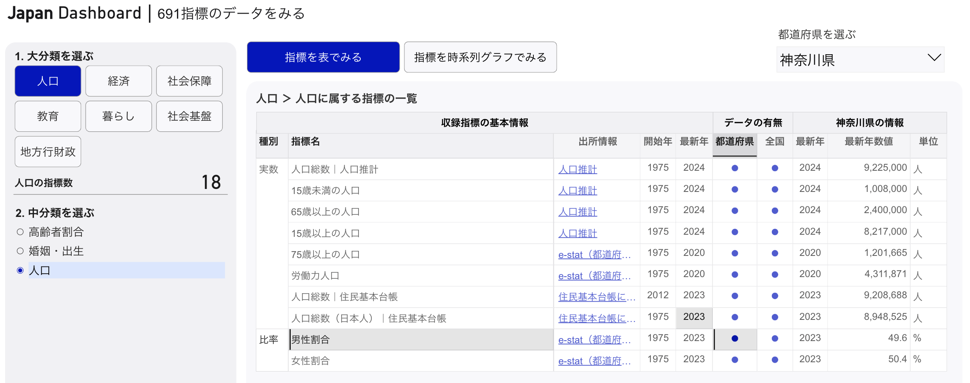Click 都道府県 dot for 人口総数｜住民基本台帳

[x=735, y=296]
